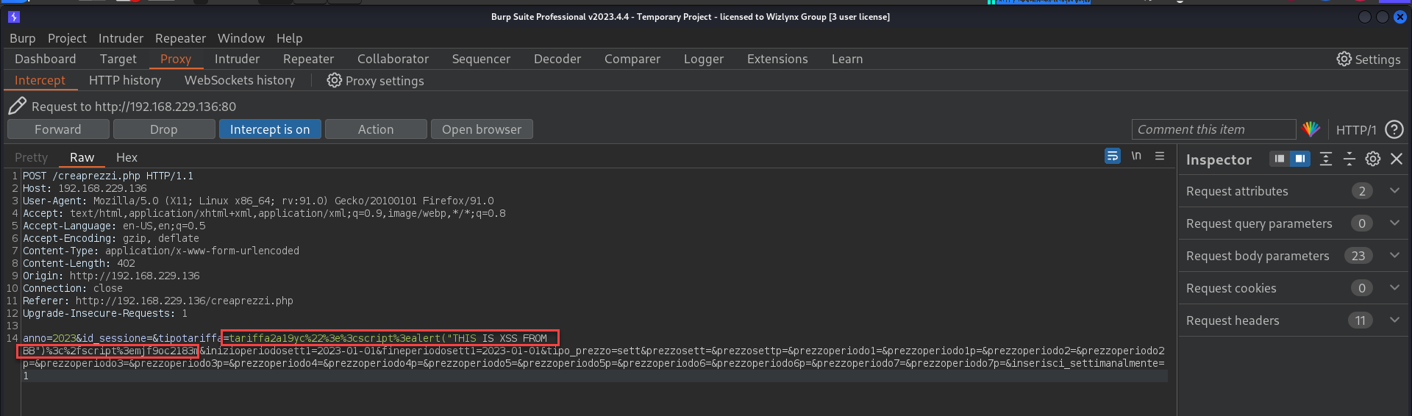Image resolution: width=1412 pixels, height=416 pixels.
Task: Expand Request cookies section
Action: coord(1394,287)
